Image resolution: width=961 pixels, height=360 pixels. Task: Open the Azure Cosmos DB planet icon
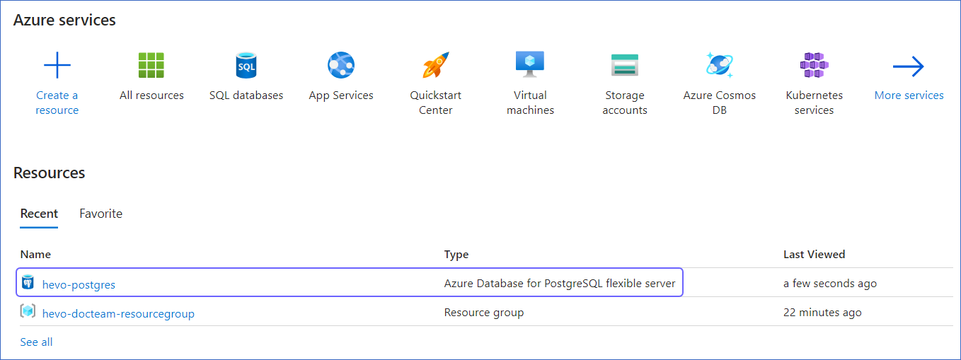pyautogui.click(x=720, y=66)
